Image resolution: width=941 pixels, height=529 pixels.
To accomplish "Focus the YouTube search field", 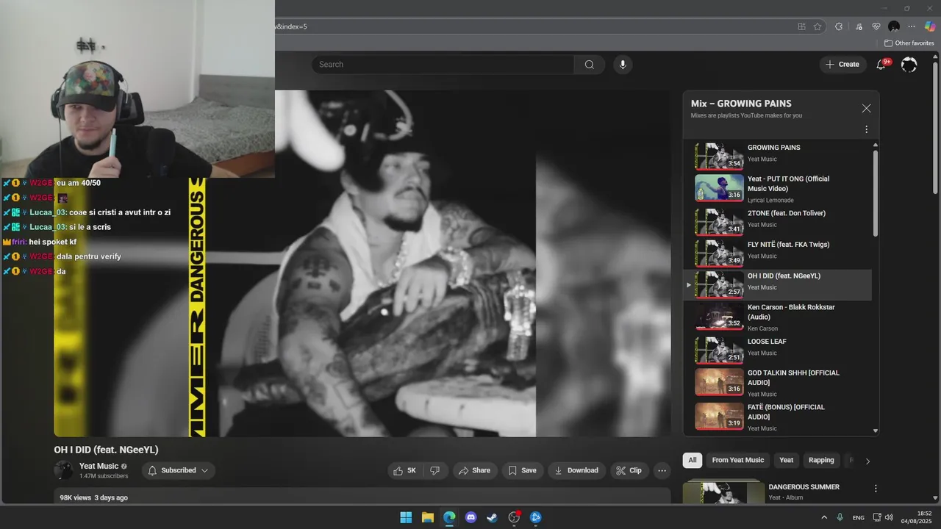I will (443, 65).
